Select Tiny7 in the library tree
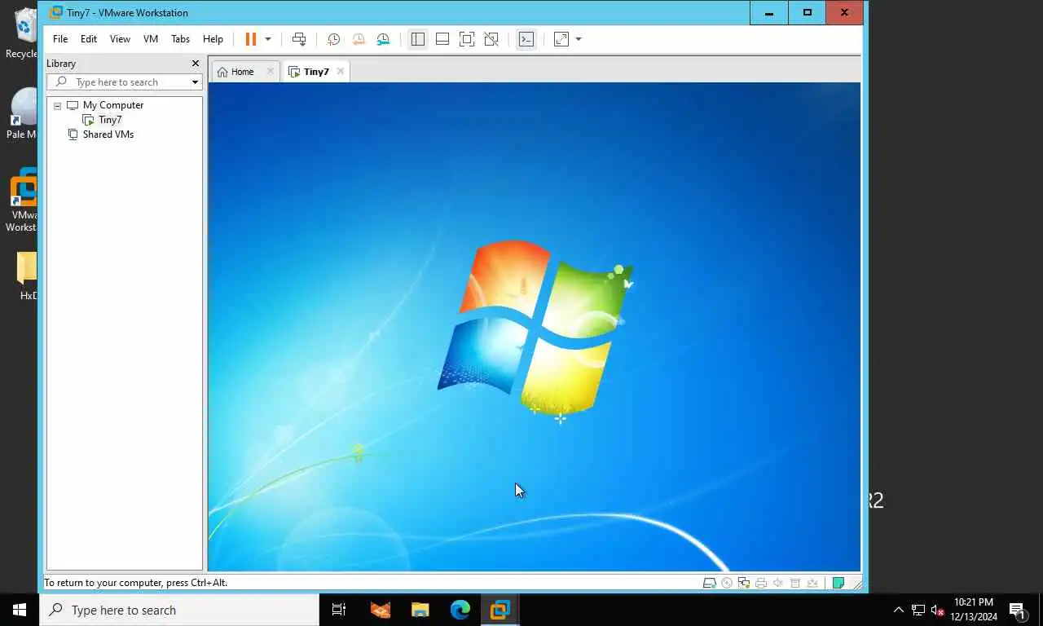 click(x=110, y=120)
